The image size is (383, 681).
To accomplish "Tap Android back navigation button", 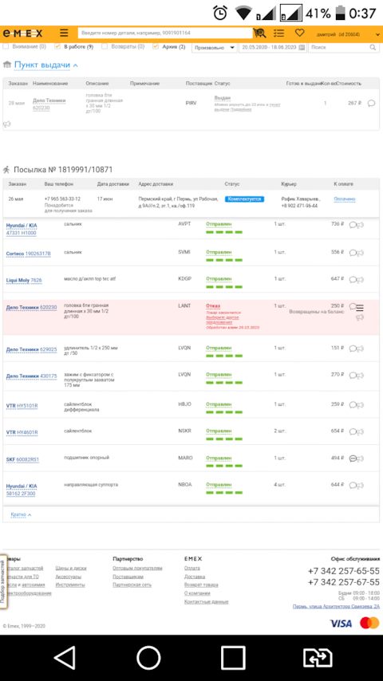I will pos(65,658).
